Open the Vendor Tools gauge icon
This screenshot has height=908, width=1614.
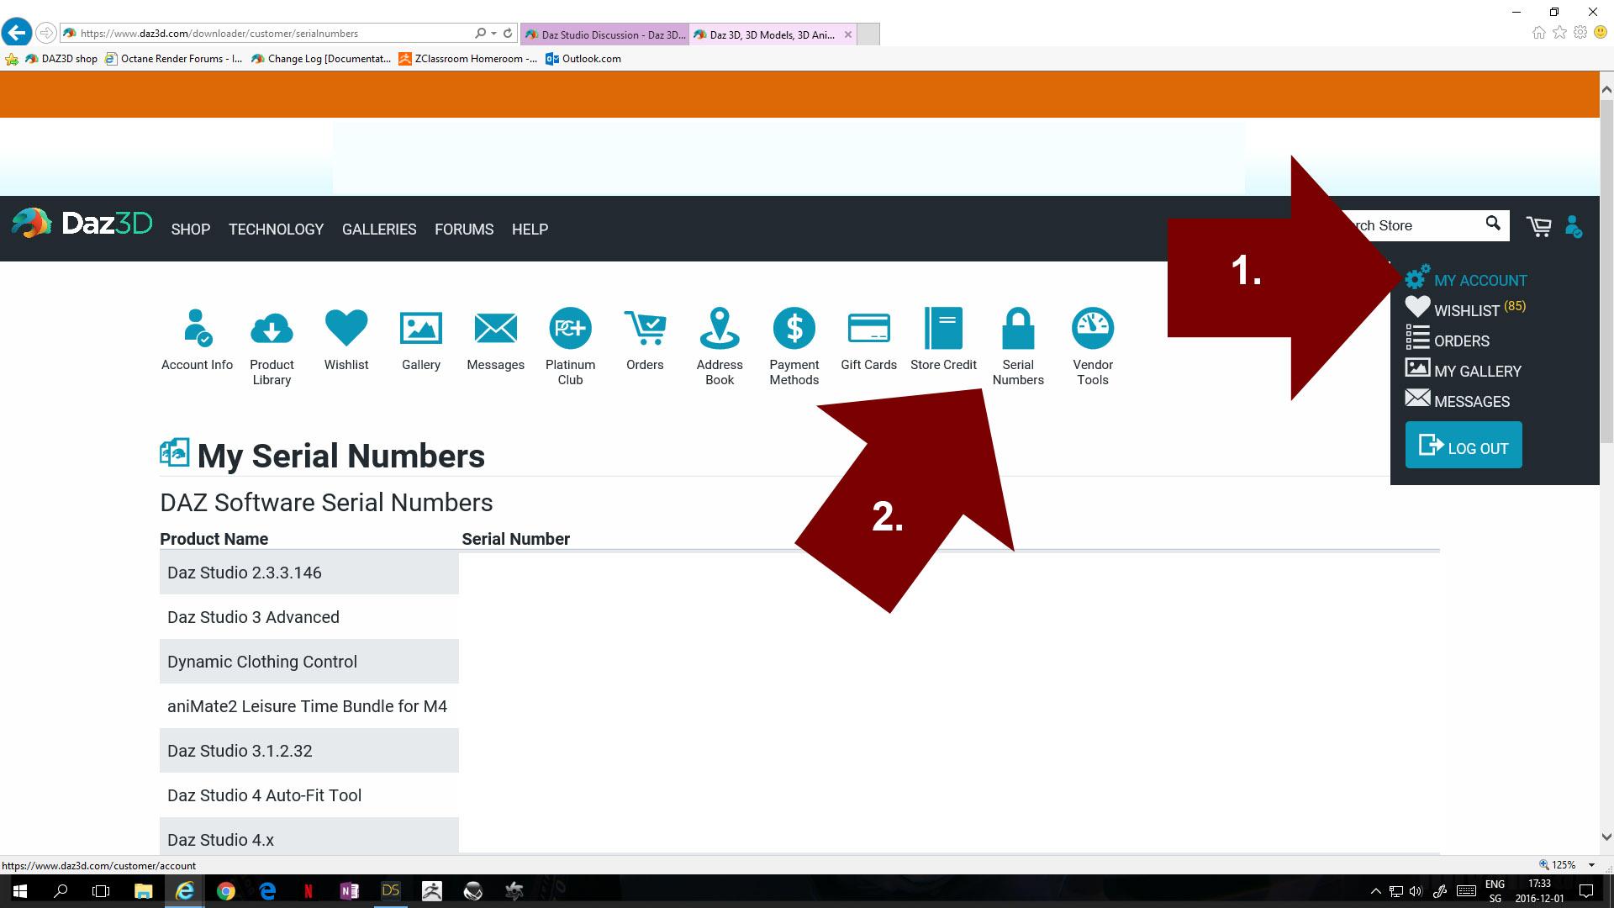pyautogui.click(x=1093, y=328)
